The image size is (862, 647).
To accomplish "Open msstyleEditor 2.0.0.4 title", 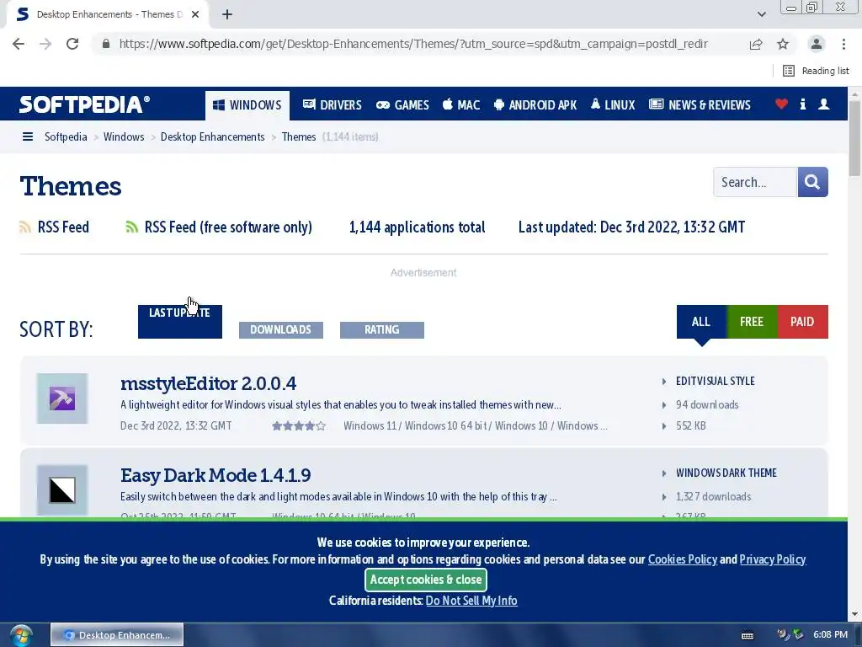I will (x=209, y=383).
